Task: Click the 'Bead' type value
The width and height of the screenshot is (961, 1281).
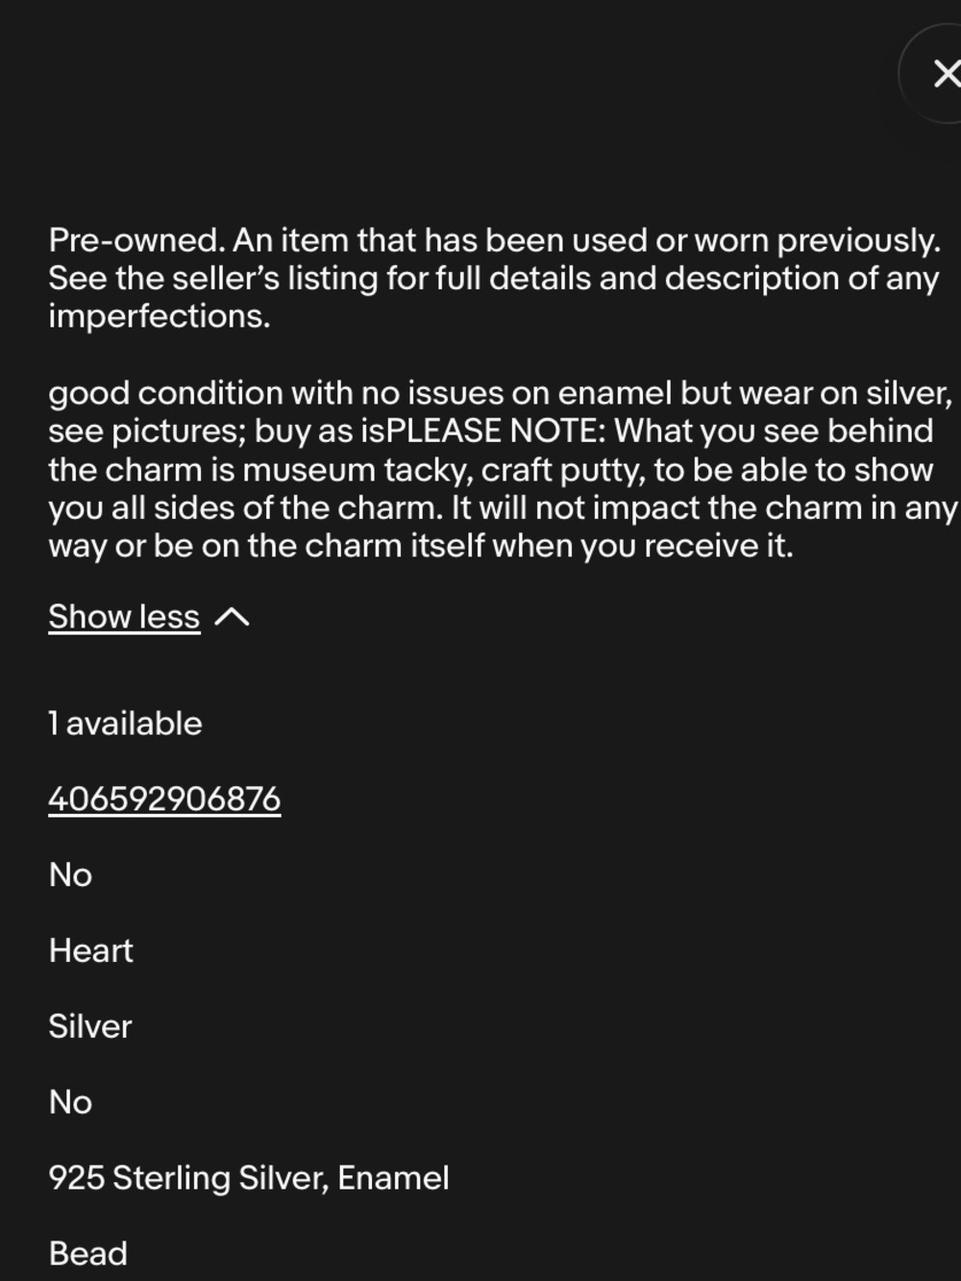Action: click(x=87, y=1253)
